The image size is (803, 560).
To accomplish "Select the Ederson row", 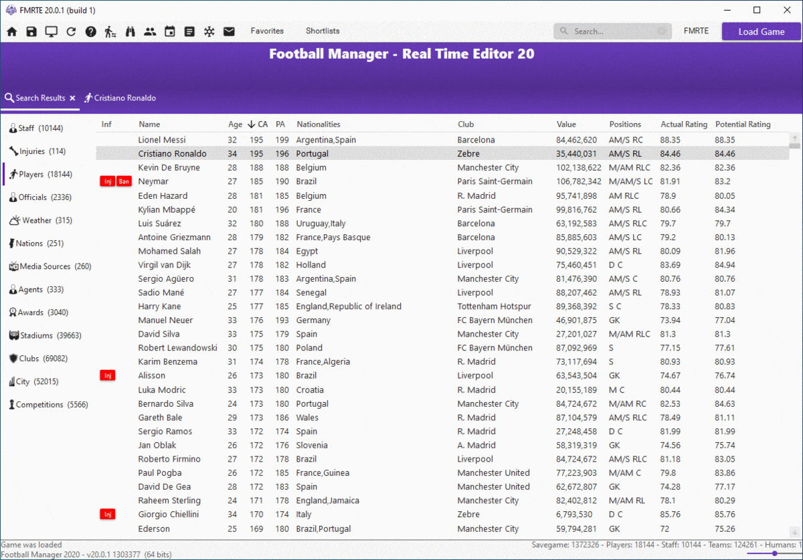I will pyautogui.click(x=442, y=529).
